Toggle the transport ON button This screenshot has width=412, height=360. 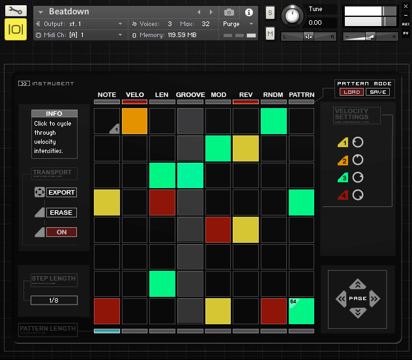click(61, 232)
